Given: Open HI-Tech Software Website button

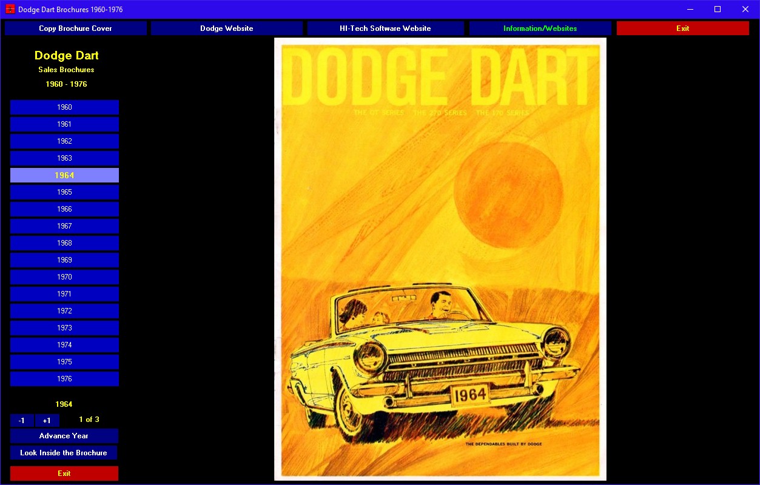Looking at the screenshot, I should (385, 28).
